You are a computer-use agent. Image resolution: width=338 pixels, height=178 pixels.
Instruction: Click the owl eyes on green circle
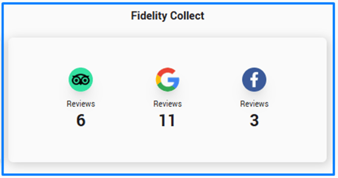coord(81,80)
